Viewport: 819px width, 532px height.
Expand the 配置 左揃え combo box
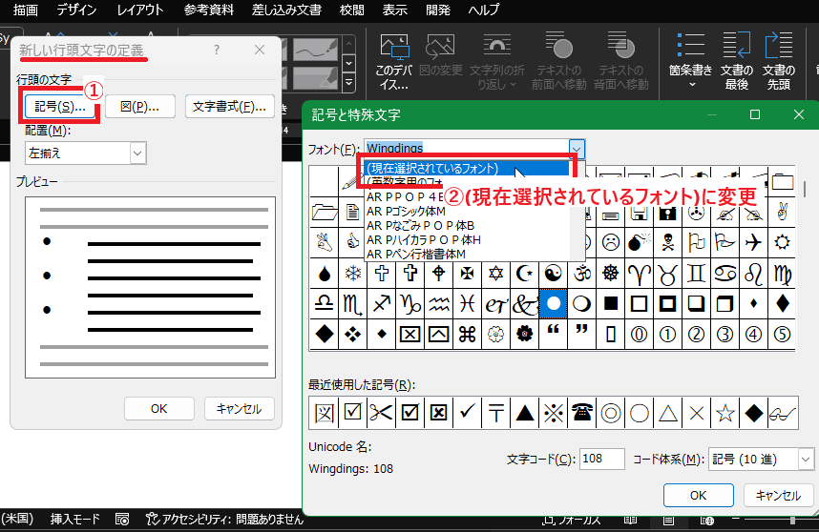(x=136, y=153)
